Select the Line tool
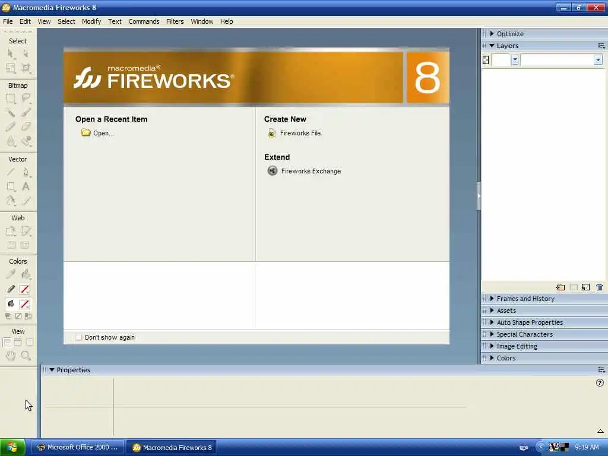 [x=11, y=172]
